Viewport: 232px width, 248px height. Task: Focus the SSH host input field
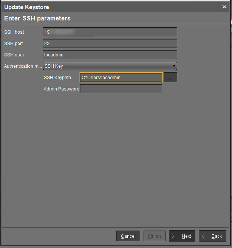point(110,32)
